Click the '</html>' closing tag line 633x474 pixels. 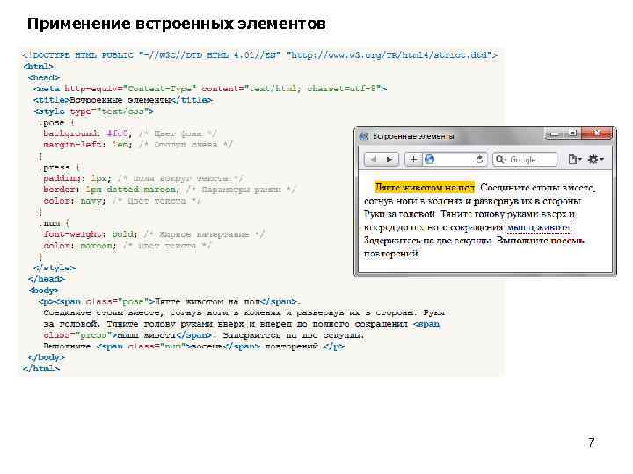41,369
